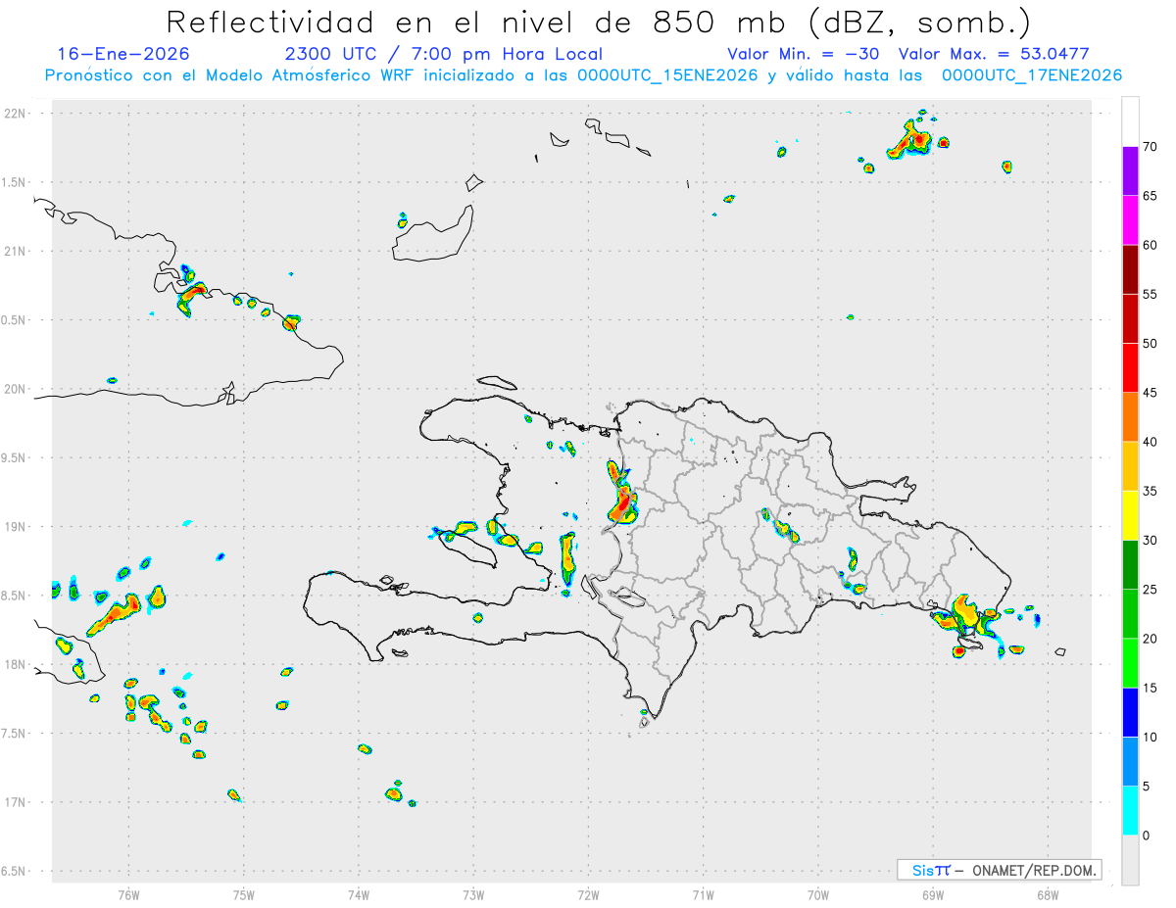Click the '76W' longitude label

pos(128,895)
